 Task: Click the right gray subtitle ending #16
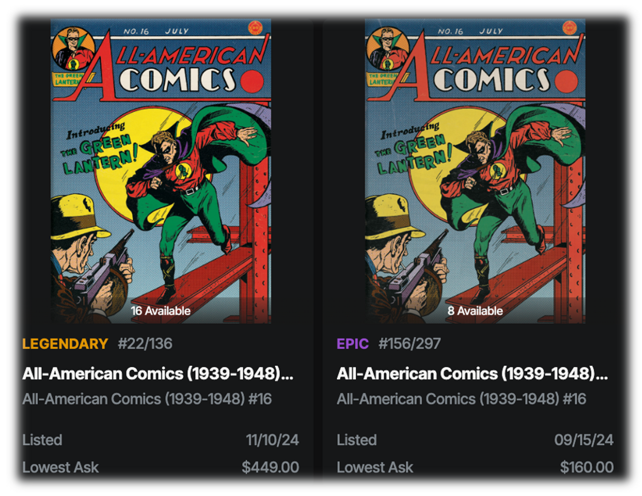(461, 399)
